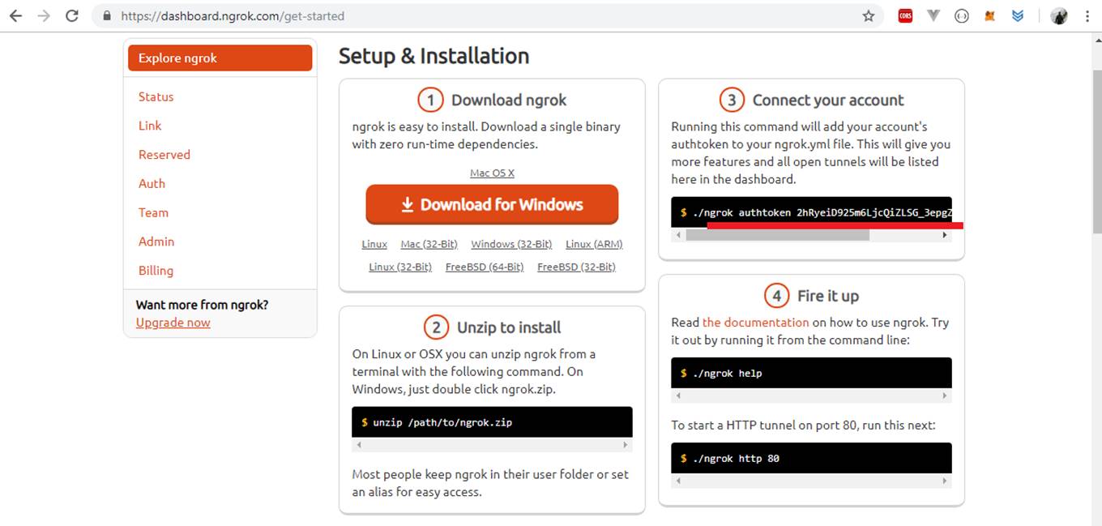Image resolution: width=1102 pixels, height=526 pixels.
Task: Bookmark this page with the star icon
Action: coord(869,15)
